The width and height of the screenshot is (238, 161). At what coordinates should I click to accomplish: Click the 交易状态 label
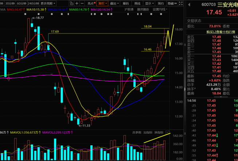pos(194,21)
